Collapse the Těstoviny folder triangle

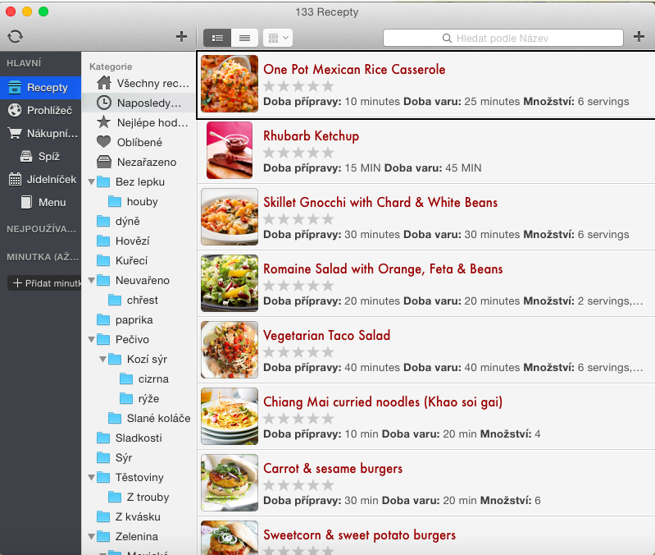click(x=92, y=477)
